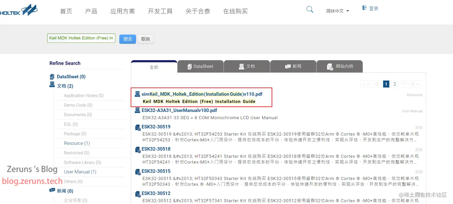Switch to the 文档 tab
453x204 pixels.
pos(247,66)
